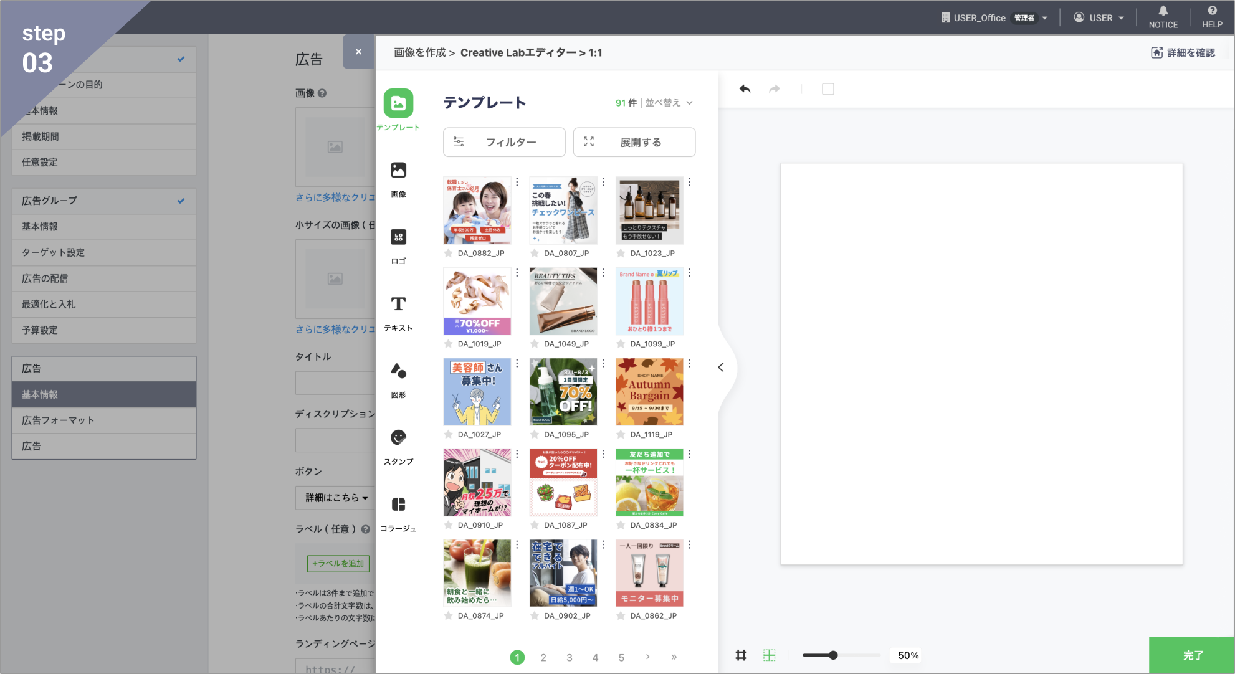Viewport: 1235px width, 674px height.
Task: Star the DA_0862_JP template
Action: pos(621,616)
